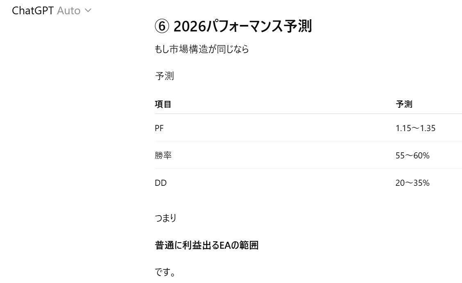Click the 1.15〜1.35 value cell

[415, 128]
